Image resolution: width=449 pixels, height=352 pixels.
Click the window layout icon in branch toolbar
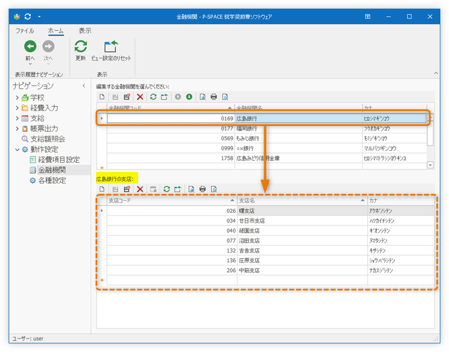click(153, 189)
